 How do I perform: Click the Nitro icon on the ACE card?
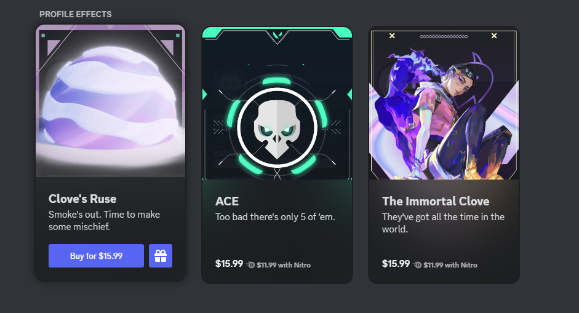(250, 265)
